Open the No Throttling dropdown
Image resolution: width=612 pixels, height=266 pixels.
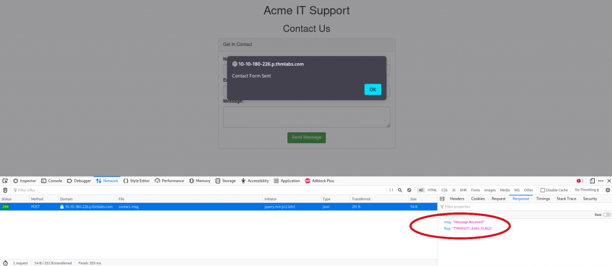[x=587, y=190]
